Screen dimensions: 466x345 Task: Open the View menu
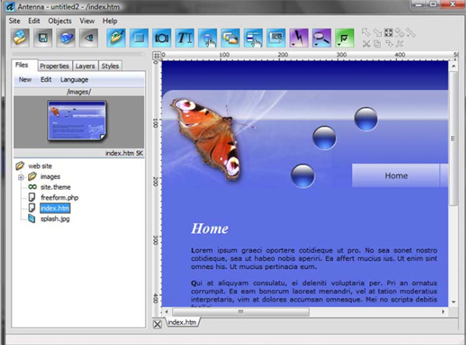click(x=87, y=21)
